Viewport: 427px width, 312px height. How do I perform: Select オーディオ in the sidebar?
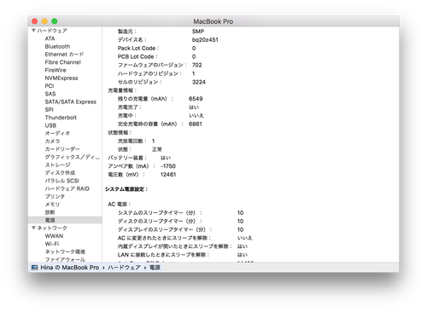pos(57,133)
